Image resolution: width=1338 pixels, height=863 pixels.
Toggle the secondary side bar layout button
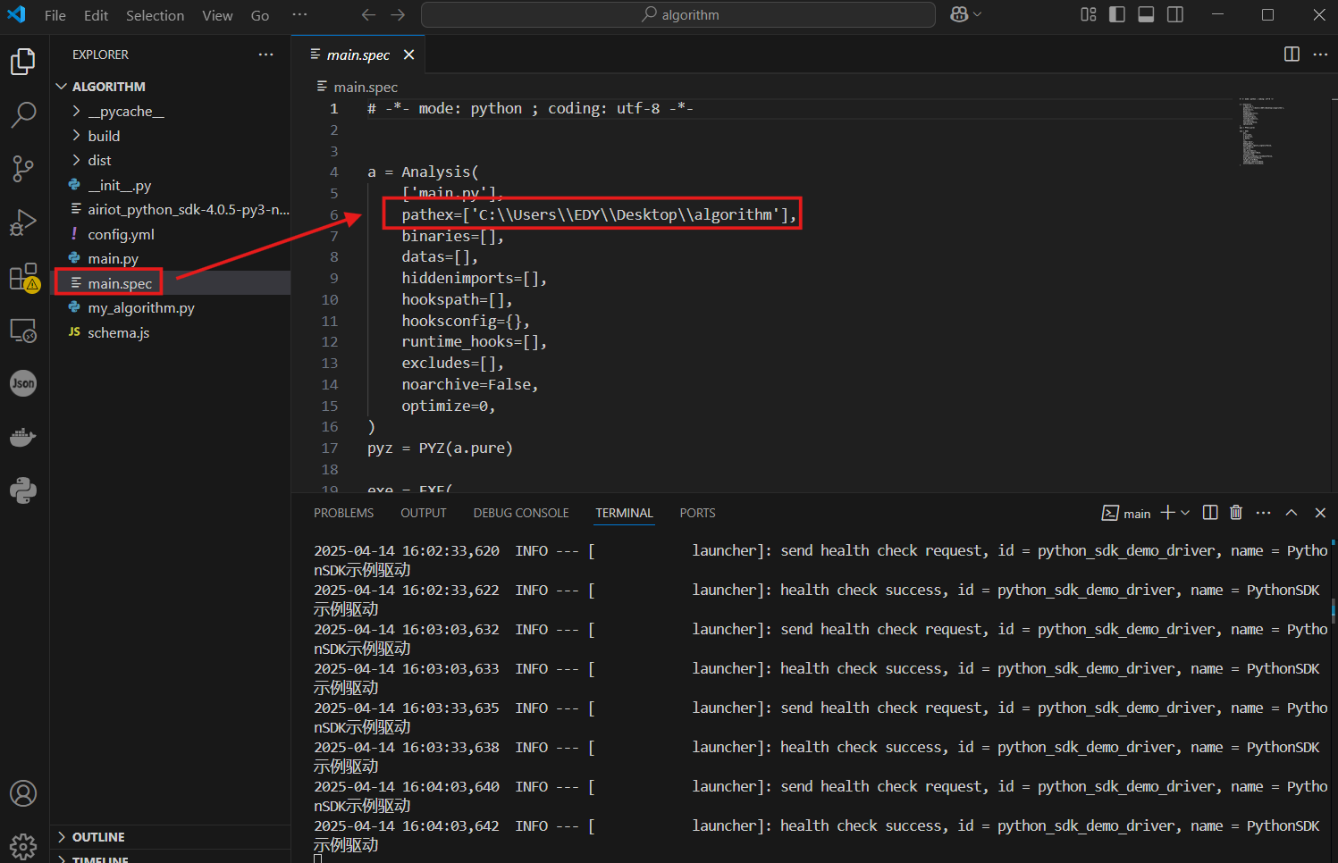tap(1175, 14)
